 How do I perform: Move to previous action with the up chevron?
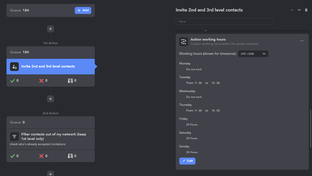292,10
